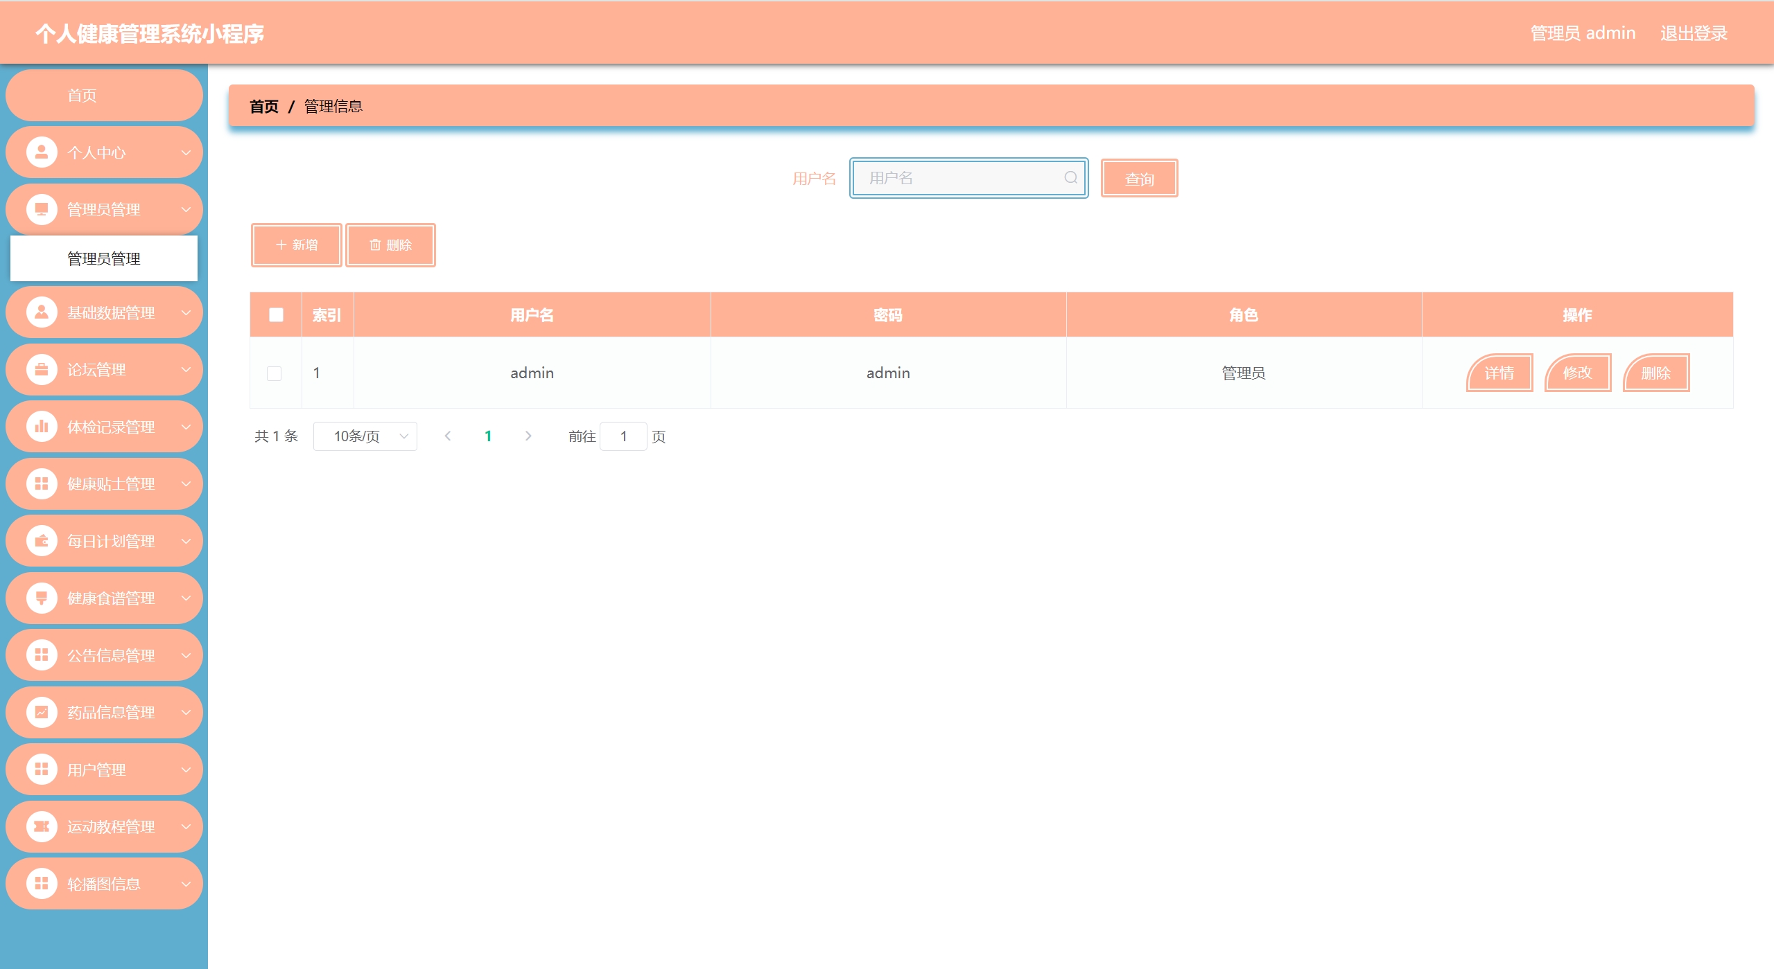Click the 运动教程管理 ticket icon
The height and width of the screenshot is (969, 1774).
(x=42, y=826)
